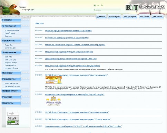The width and height of the screenshot is (167, 133).
Task: Open news on РИО feed for волнистых попугайчиков
Action: 72,66
